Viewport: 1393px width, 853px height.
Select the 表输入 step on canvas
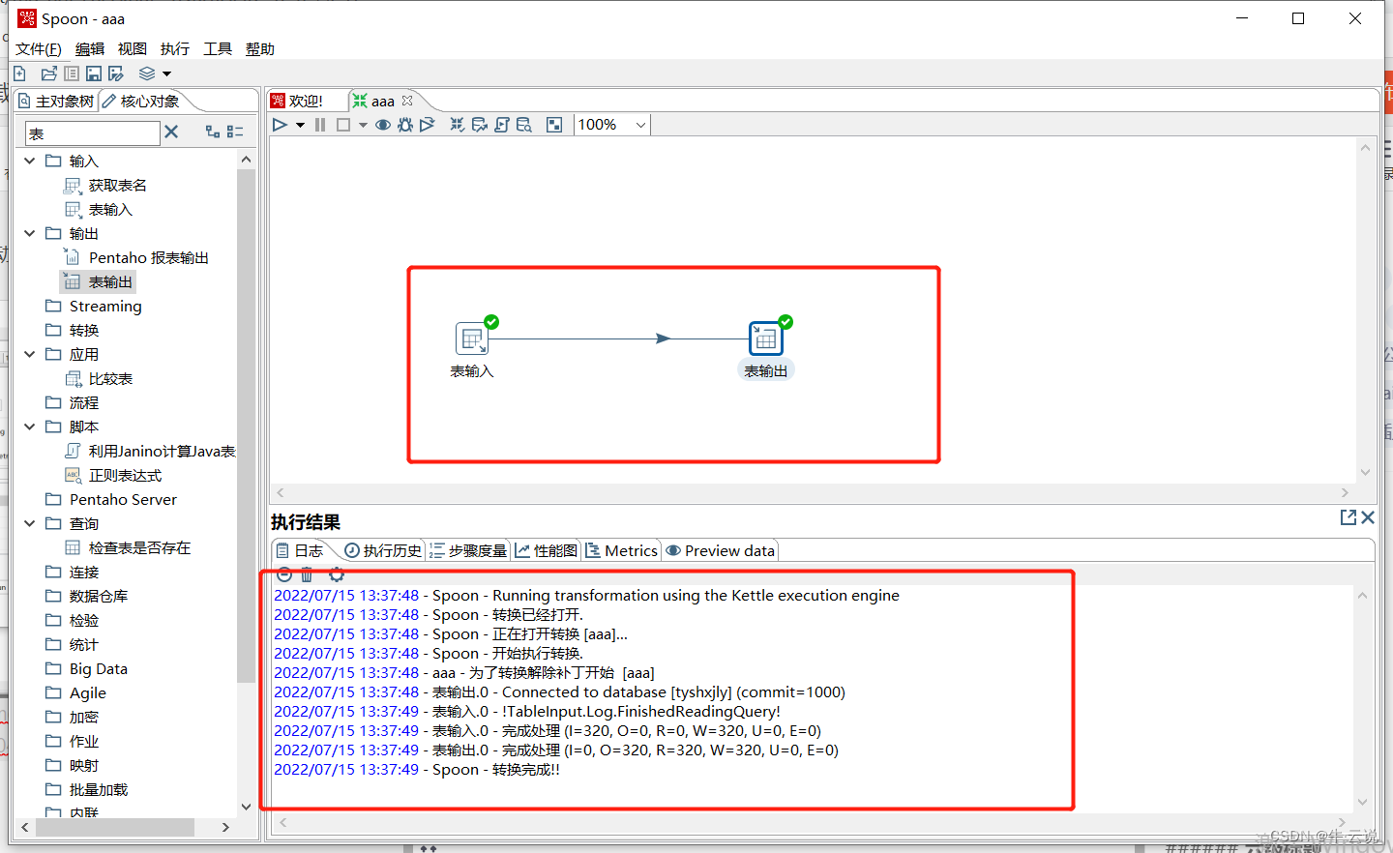(x=472, y=338)
